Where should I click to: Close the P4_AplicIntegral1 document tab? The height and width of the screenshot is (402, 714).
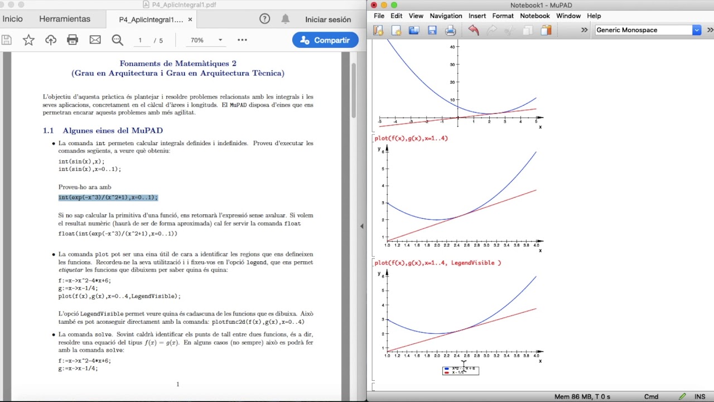[190, 20]
